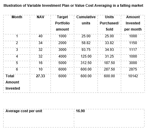This screenshot has width=148, height=131.
Task: Click the title about Value Cost Averaging
Action: pos(73,6)
